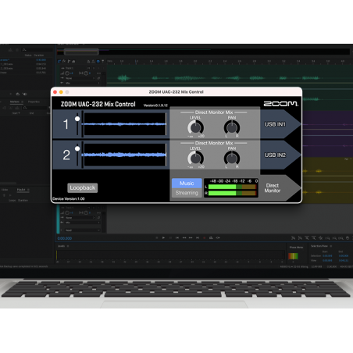Click Device Version:1.00 text
The width and height of the screenshot is (353, 353).
point(69,198)
